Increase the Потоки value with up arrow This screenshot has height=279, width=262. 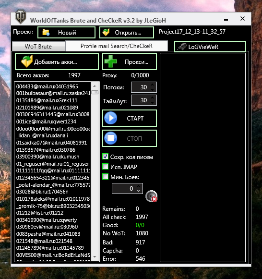pyautogui.click(x=152, y=85)
